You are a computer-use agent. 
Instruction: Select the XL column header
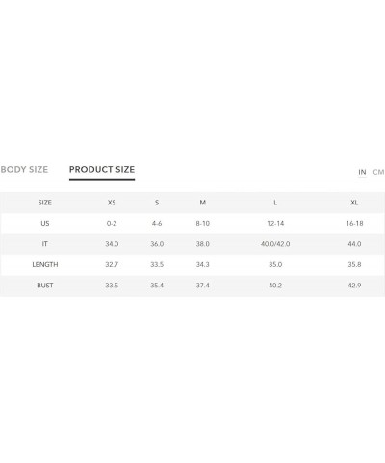click(354, 203)
